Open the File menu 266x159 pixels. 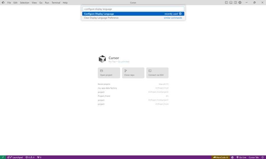click(x=9, y=3)
